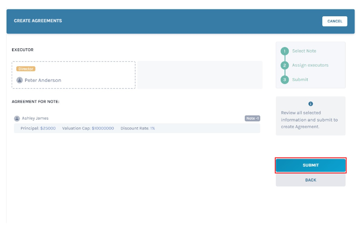The height and width of the screenshot is (241, 360).
Task: Select the Submit step label
Action: point(300,80)
